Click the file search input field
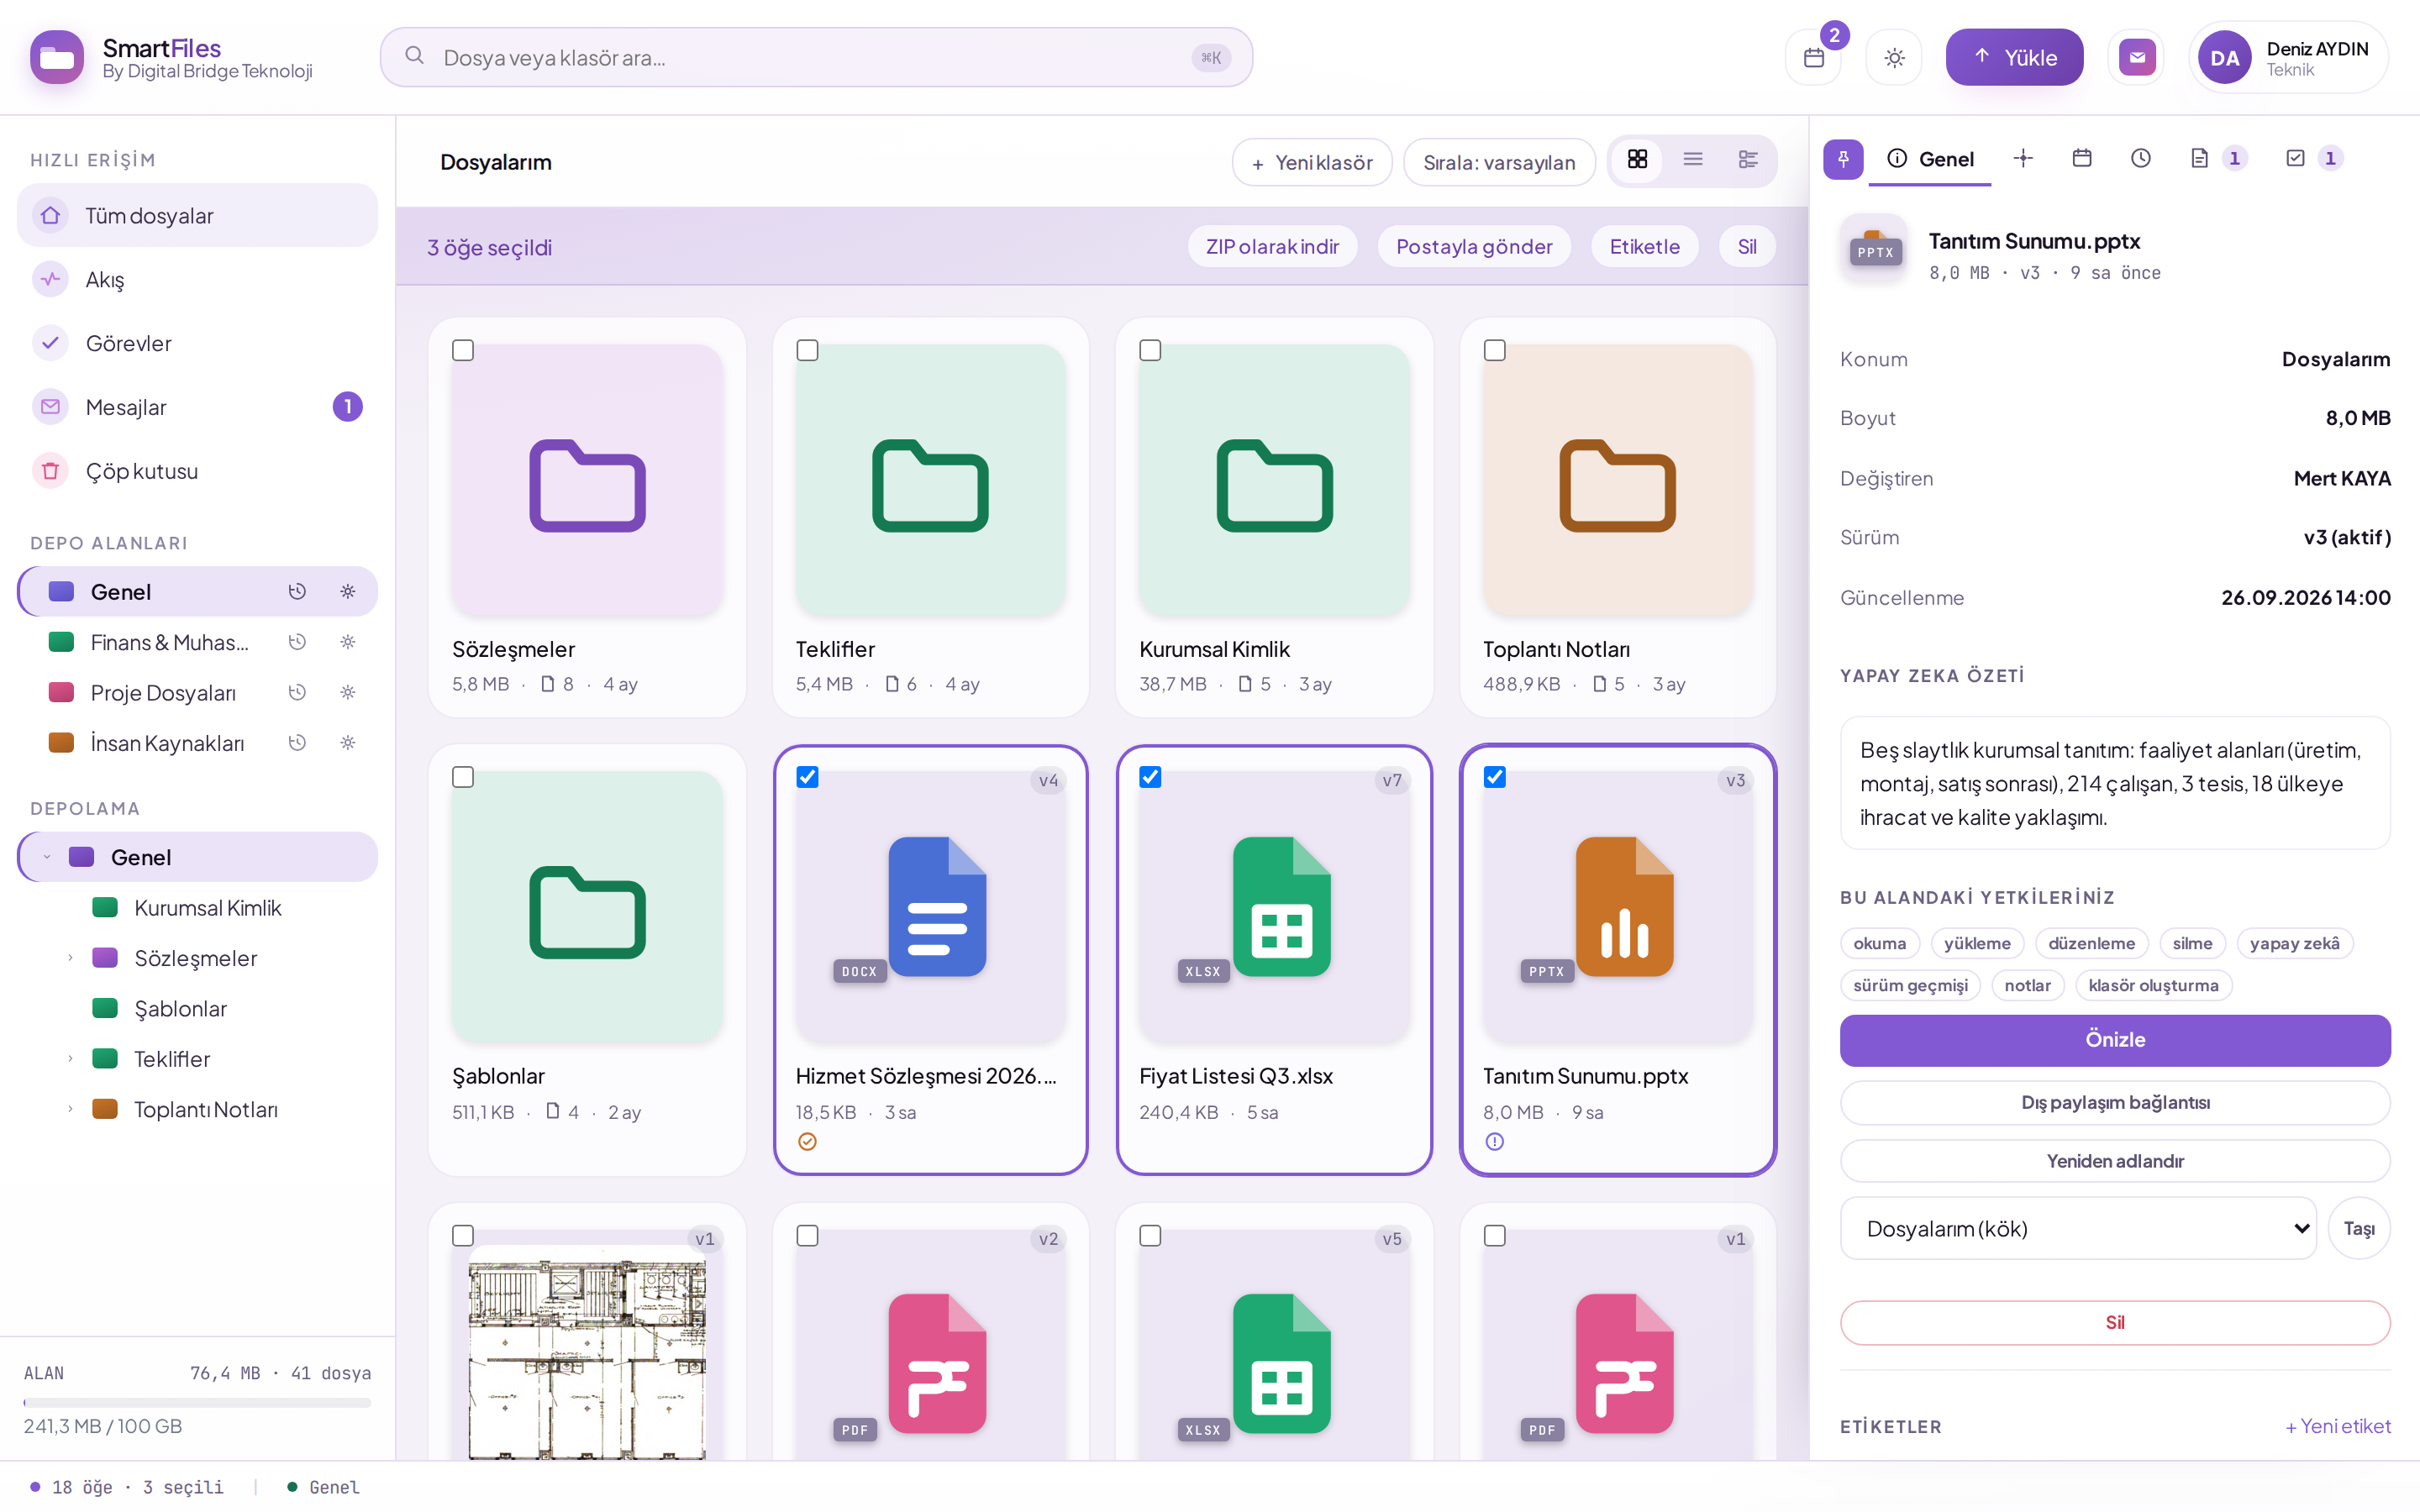 (816, 58)
